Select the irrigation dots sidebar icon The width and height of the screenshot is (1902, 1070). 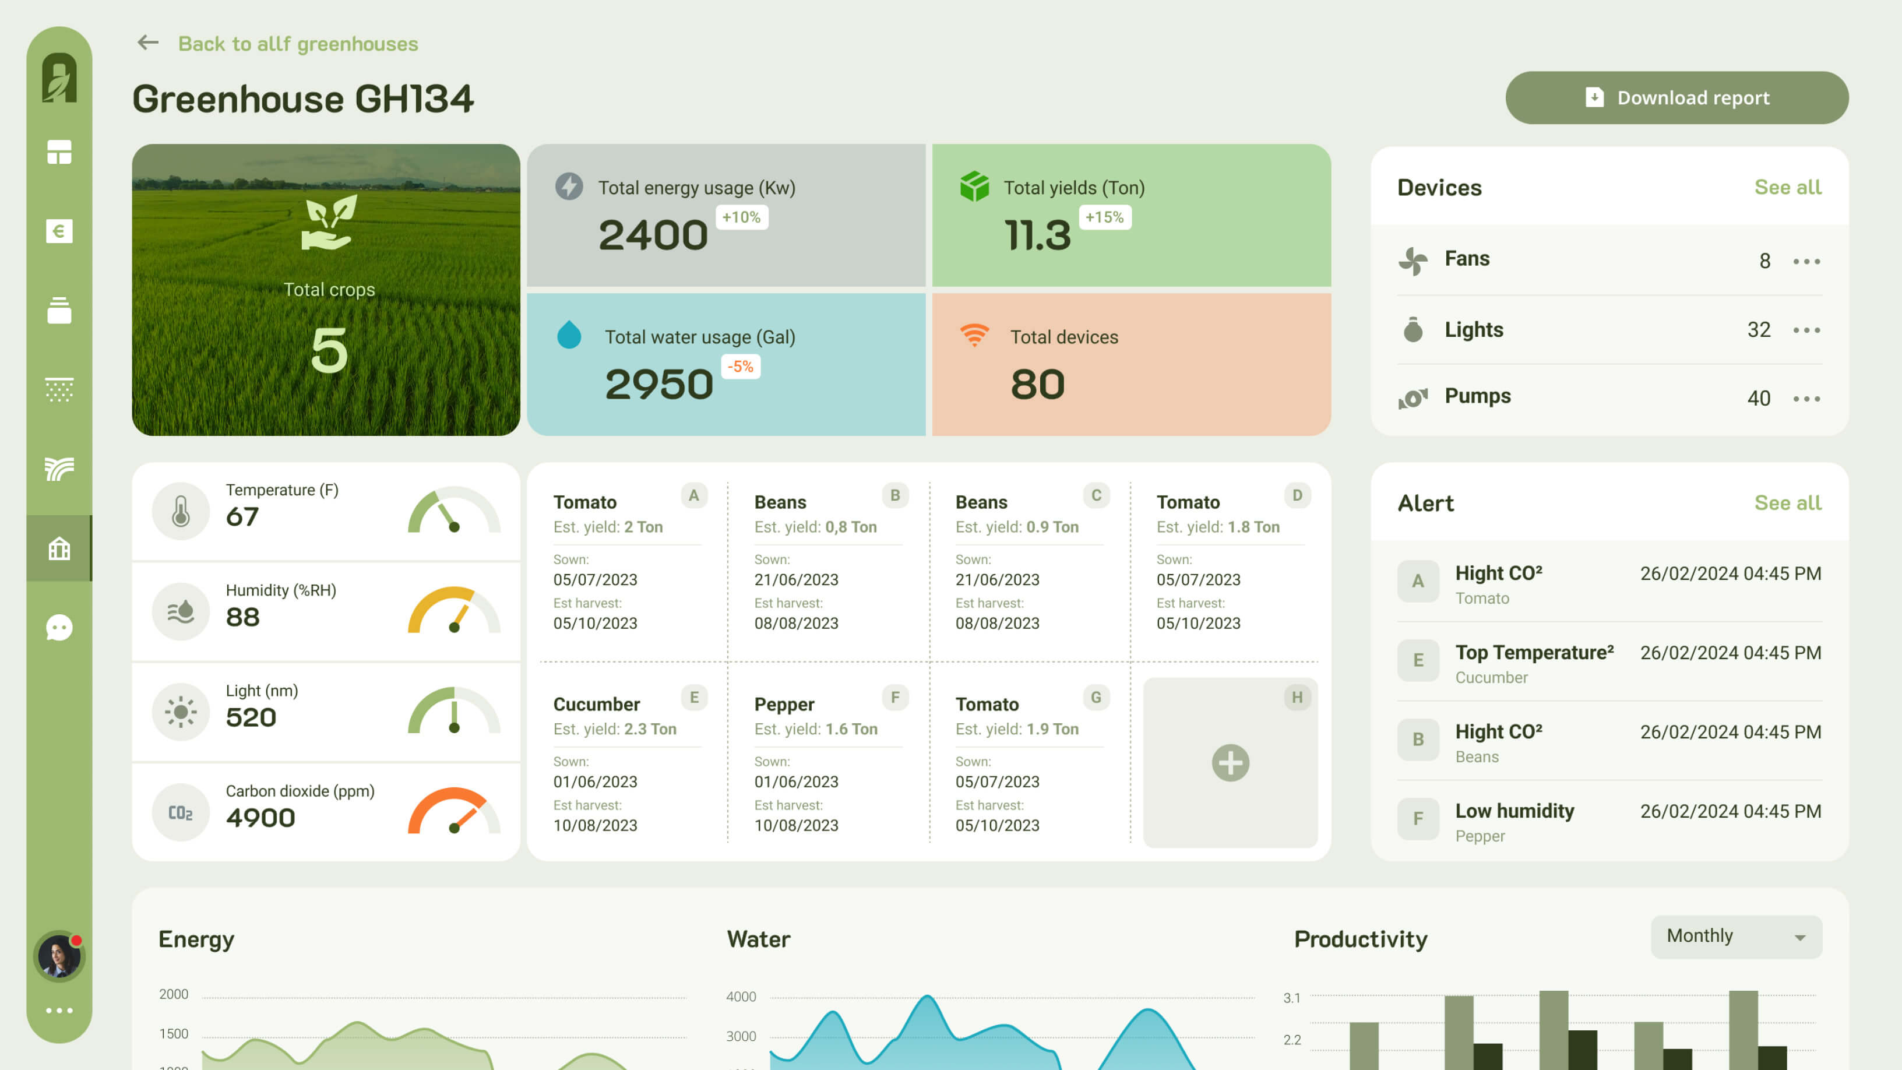[x=59, y=389]
